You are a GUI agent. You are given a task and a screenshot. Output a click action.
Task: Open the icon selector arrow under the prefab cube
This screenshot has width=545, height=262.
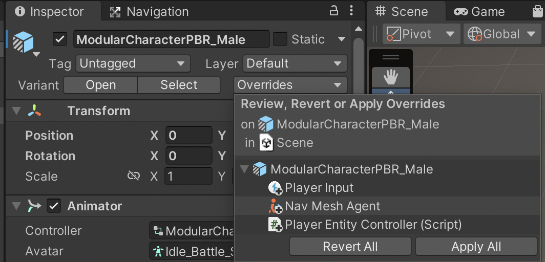click(x=36, y=54)
